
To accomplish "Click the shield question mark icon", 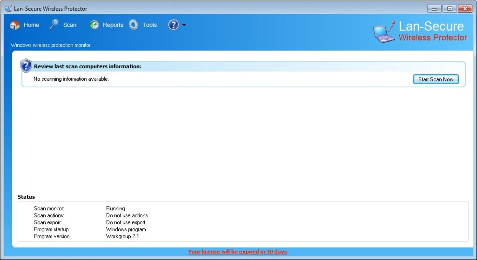I will pyautogui.click(x=26, y=66).
